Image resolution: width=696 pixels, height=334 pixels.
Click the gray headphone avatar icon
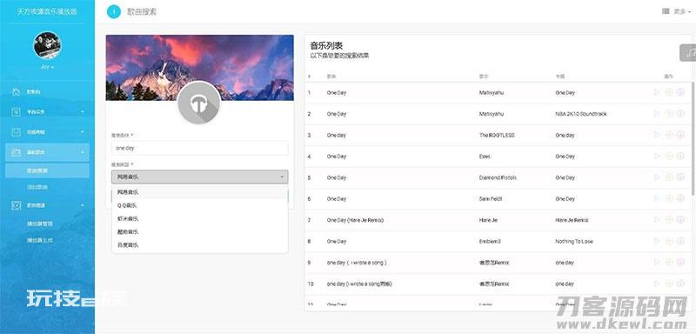199,103
